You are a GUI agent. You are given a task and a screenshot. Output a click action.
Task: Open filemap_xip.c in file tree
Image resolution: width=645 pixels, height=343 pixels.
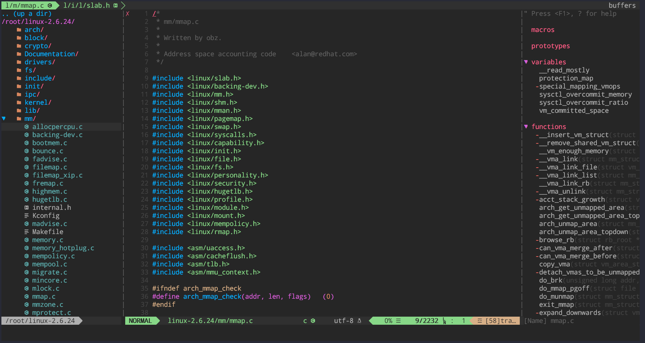[x=58, y=175]
